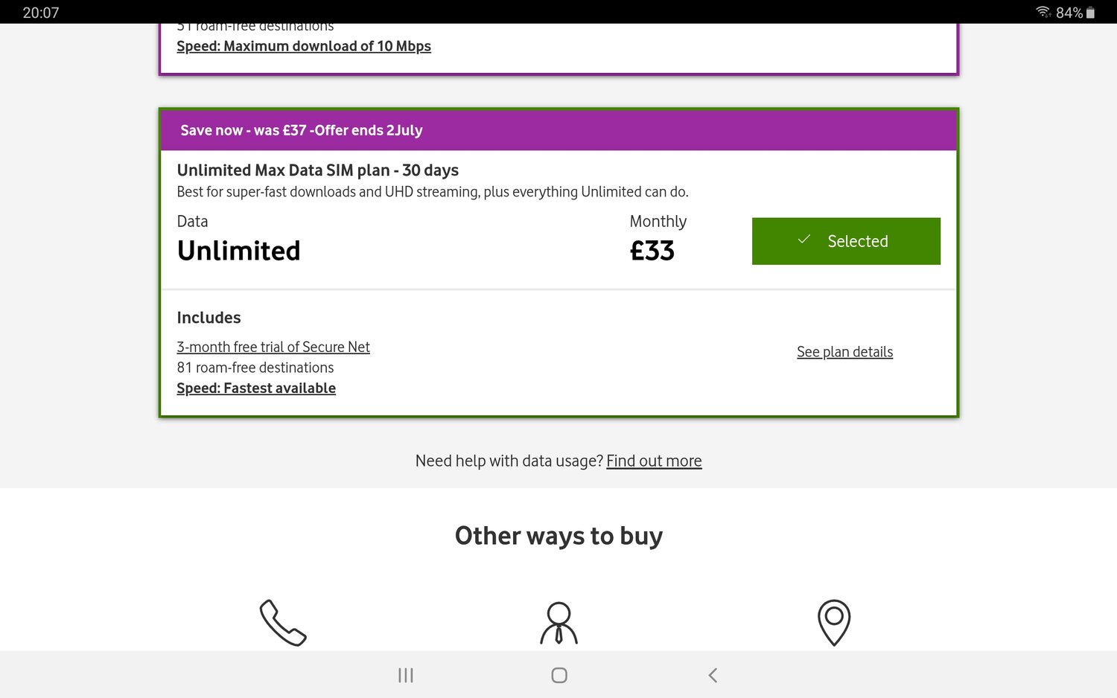
Task: Tap the phone handset icon
Action: [x=283, y=622]
